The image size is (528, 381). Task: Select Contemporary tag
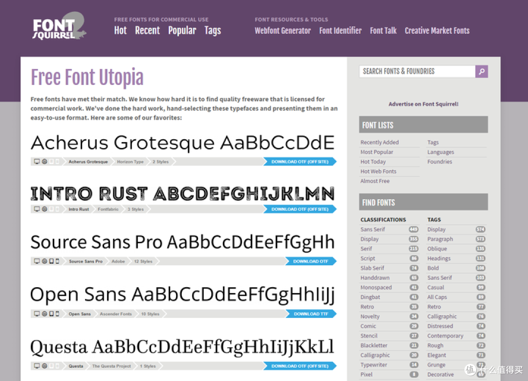coord(445,336)
